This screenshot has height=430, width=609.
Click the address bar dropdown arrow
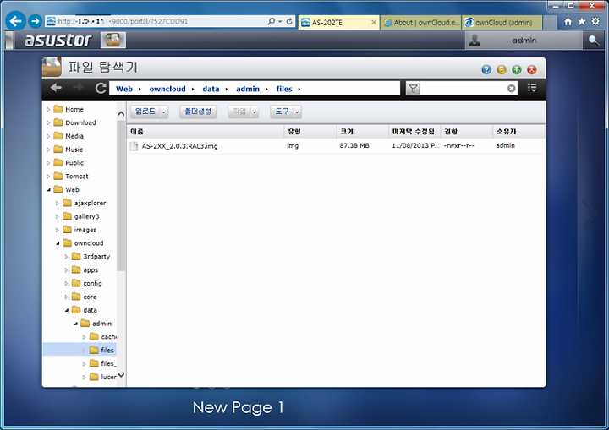coord(280,22)
